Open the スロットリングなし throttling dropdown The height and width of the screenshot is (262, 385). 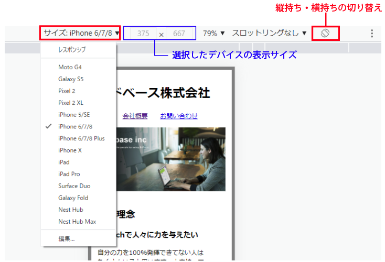point(269,33)
